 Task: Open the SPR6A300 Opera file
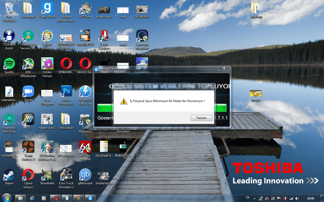66,66
